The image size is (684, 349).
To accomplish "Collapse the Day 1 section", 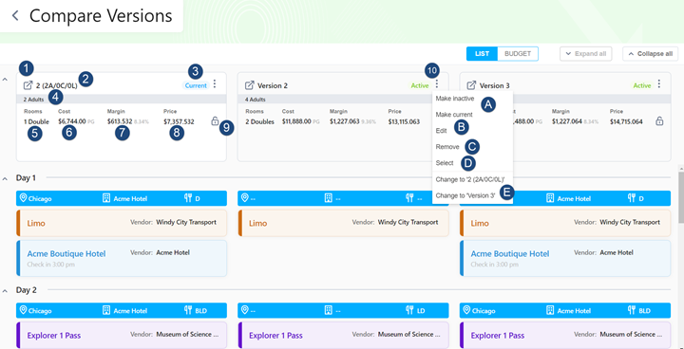I will tap(5, 178).
